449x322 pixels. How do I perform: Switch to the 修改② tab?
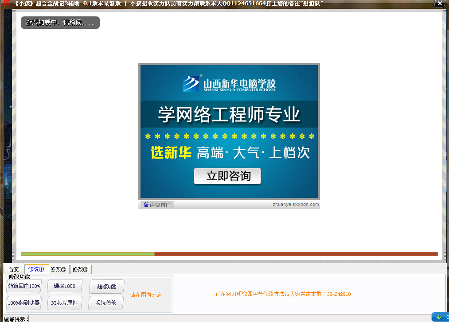coord(59,269)
